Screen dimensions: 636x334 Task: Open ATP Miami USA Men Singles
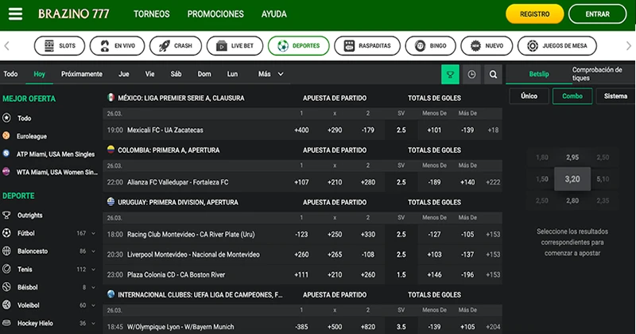[56, 154]
